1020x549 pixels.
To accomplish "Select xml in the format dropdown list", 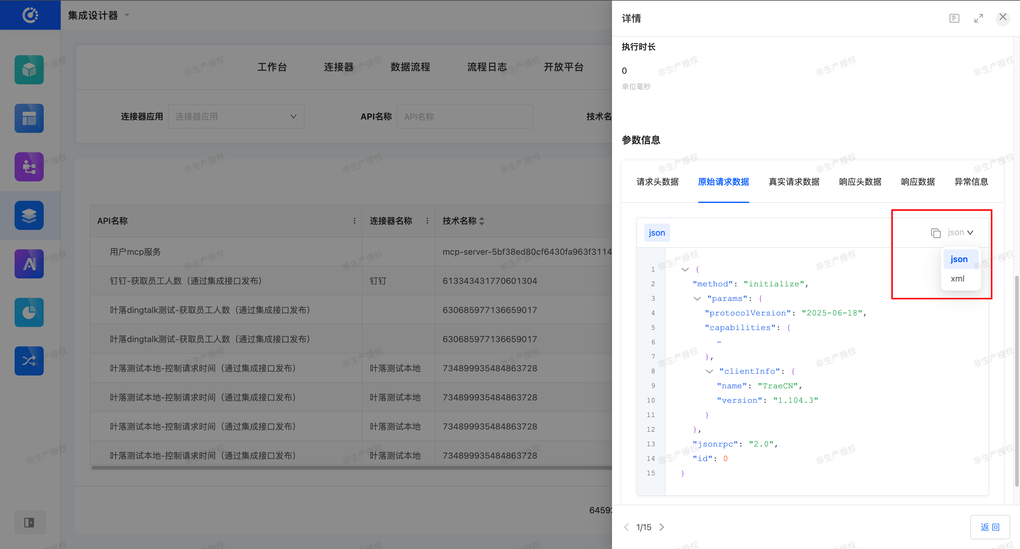I will pos(957,278).
